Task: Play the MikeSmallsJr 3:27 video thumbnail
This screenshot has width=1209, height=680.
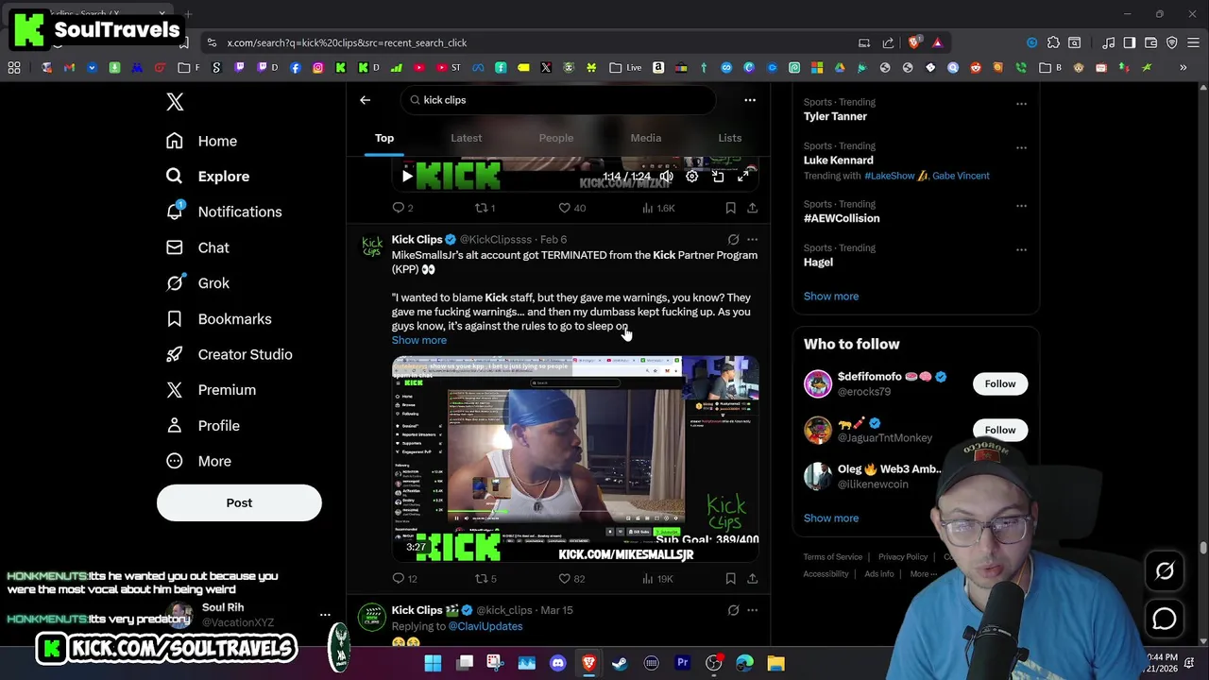Action: (575, 459)
